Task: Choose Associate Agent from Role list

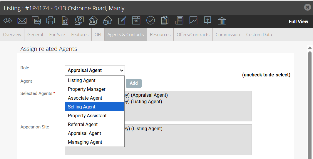Action: pos(95,98)
